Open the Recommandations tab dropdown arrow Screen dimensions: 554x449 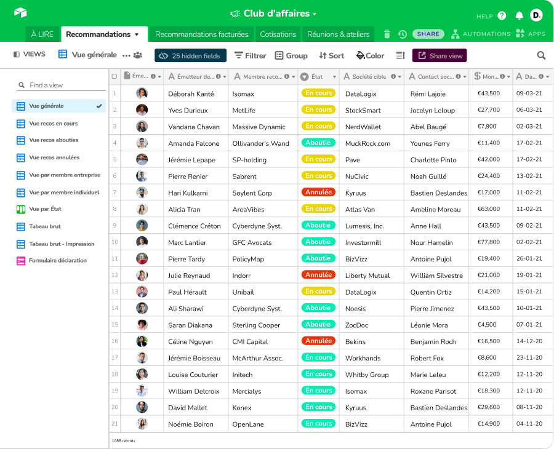click(x=137, y=34)
